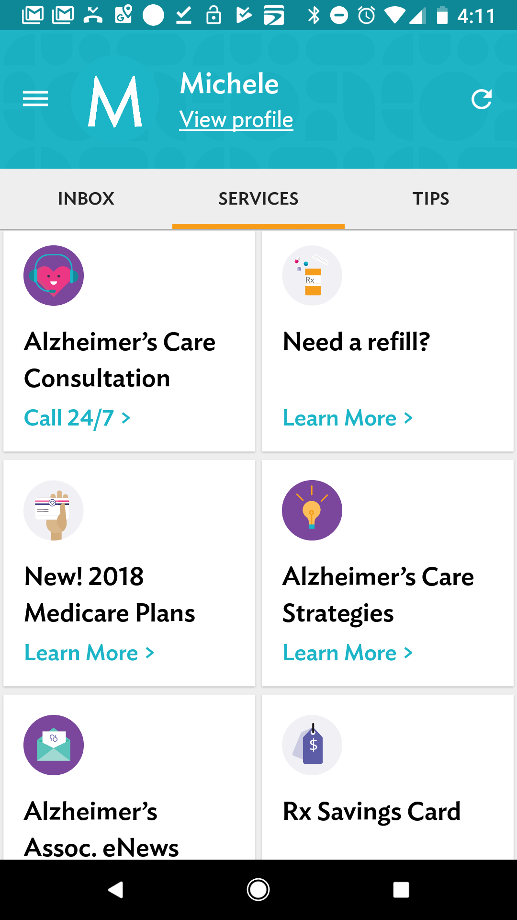Switch to the TIPS tab
This screenshot has height=920, width=517.
point(431,199)
